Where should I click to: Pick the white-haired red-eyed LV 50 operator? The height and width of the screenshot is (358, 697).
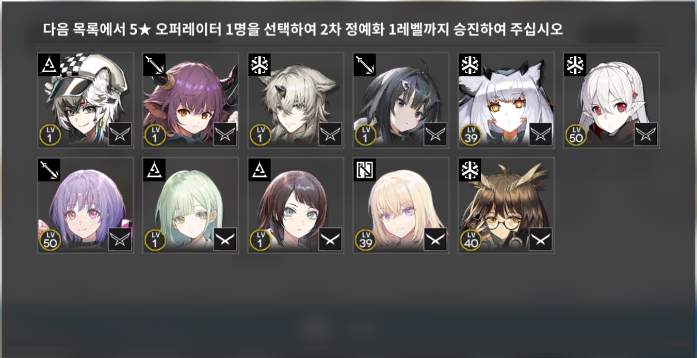(611, 100)
